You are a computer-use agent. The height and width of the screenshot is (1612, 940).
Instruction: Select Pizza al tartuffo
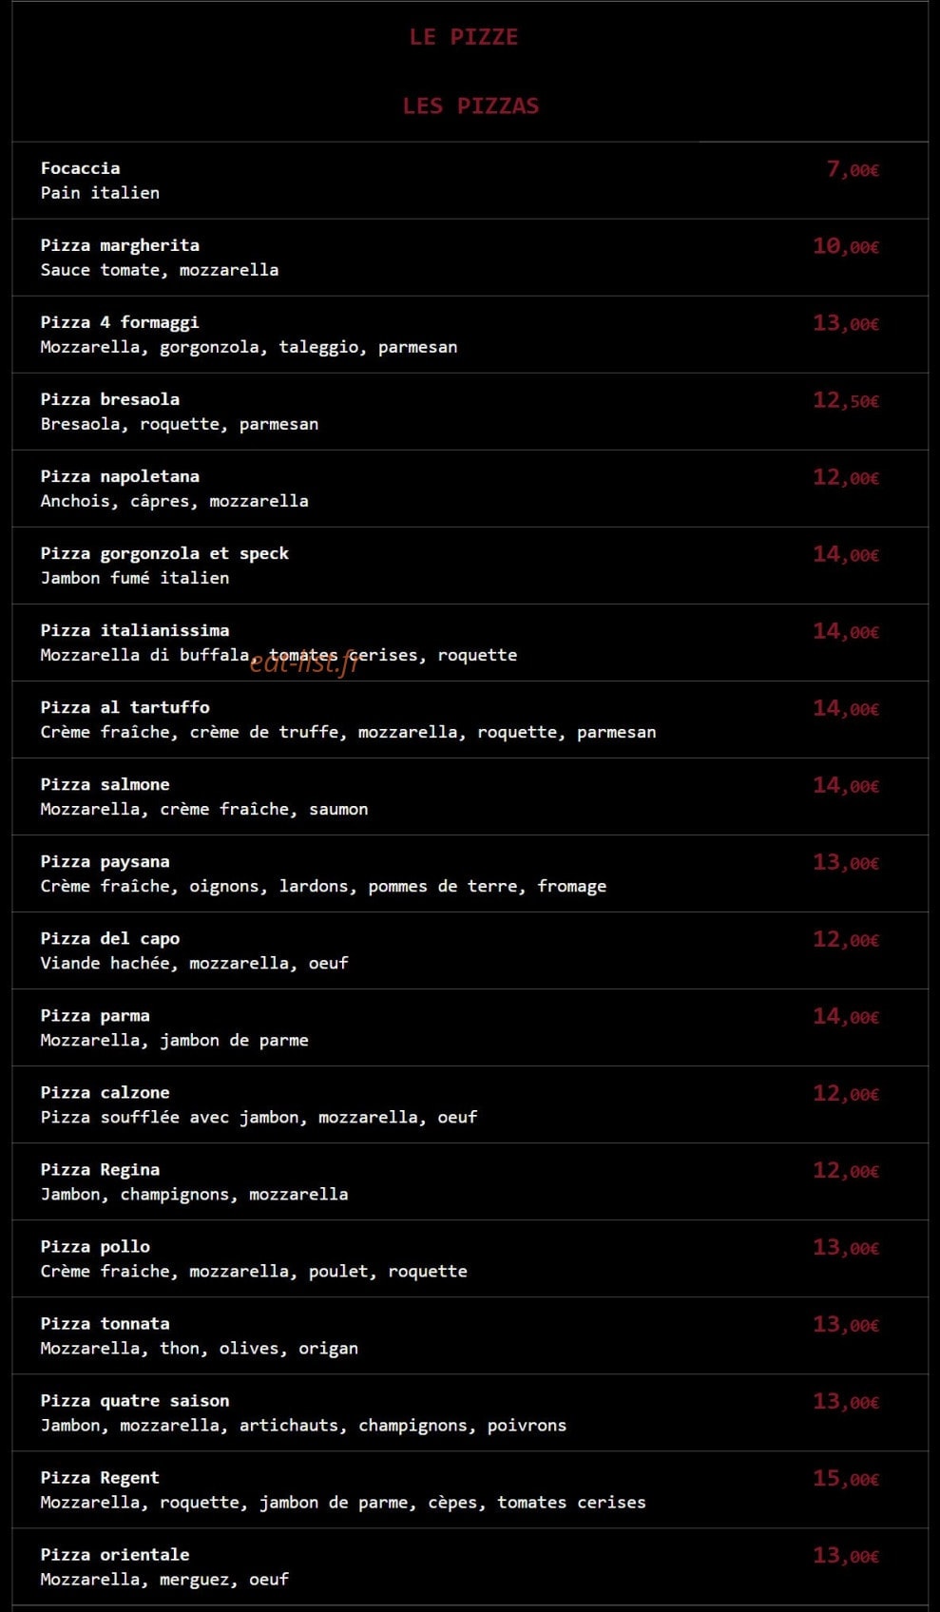click(x=125, y=707)
